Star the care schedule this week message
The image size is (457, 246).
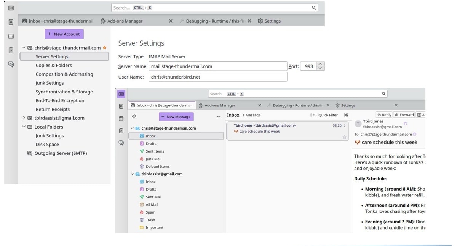pos(344,137)
